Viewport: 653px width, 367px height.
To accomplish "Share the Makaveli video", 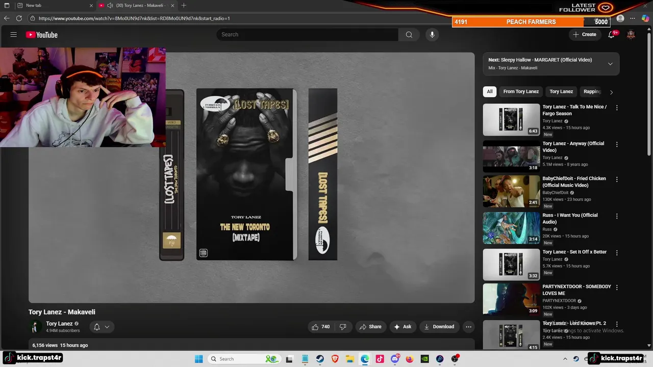I will pos(370,327).
